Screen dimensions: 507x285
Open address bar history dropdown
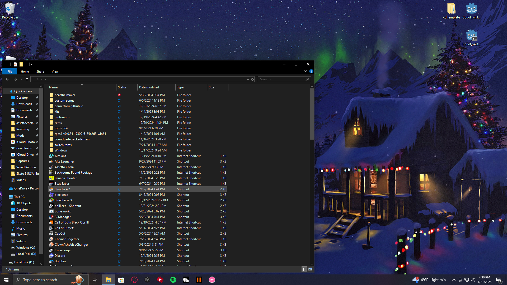tap(248, 79)
